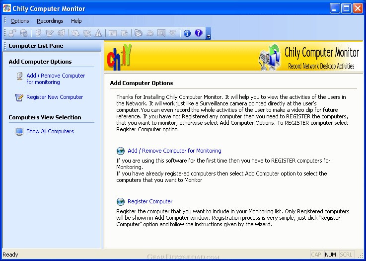Screen dimensions: 366x261
Task: Click the Ready status bar text
Action: click(10, 255)
